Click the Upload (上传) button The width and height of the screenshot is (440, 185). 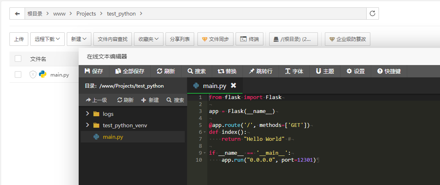[x=18, y=39]
